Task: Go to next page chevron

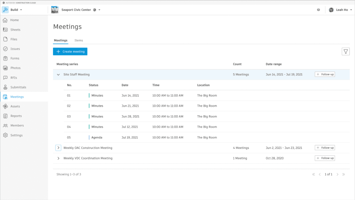Action: pyautogui.click(x=337, y=174)
